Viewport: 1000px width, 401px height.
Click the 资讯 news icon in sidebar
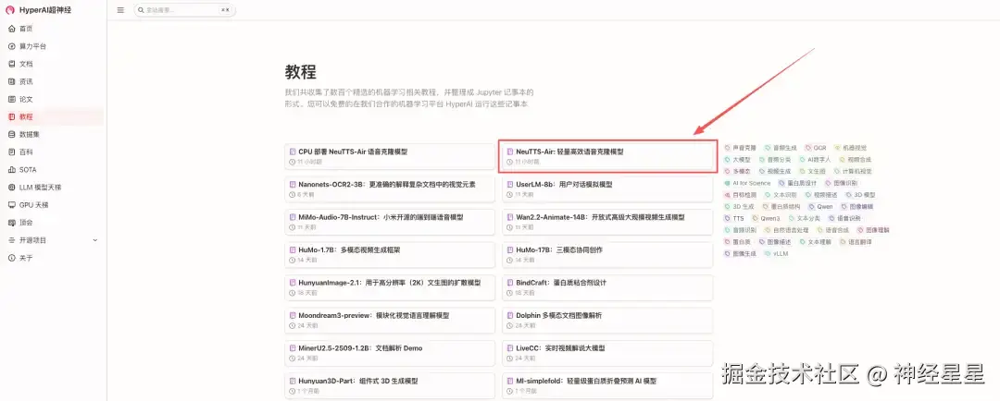[x=11, y=81]
